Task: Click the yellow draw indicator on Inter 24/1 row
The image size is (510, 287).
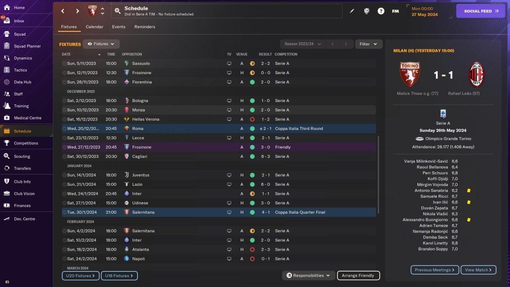Action: click(x=252, y=194)
